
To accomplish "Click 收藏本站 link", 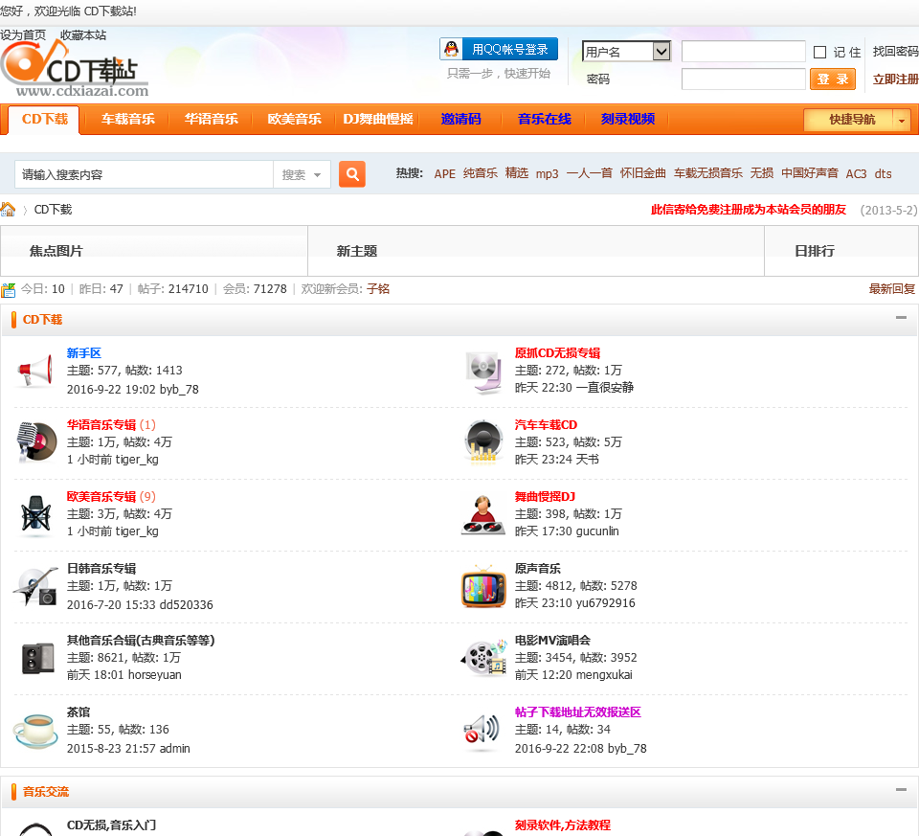I will tap(83, 35).
